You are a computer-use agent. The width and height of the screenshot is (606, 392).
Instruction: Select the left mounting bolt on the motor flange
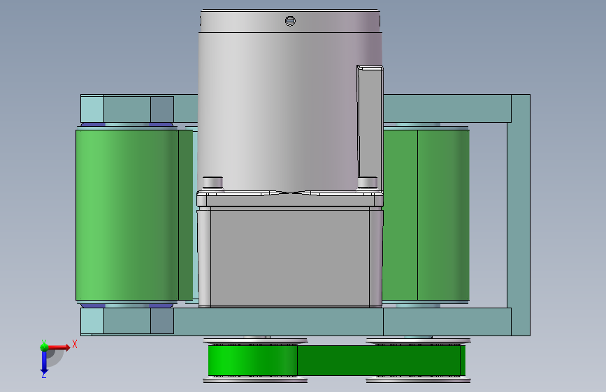point(212,183)
